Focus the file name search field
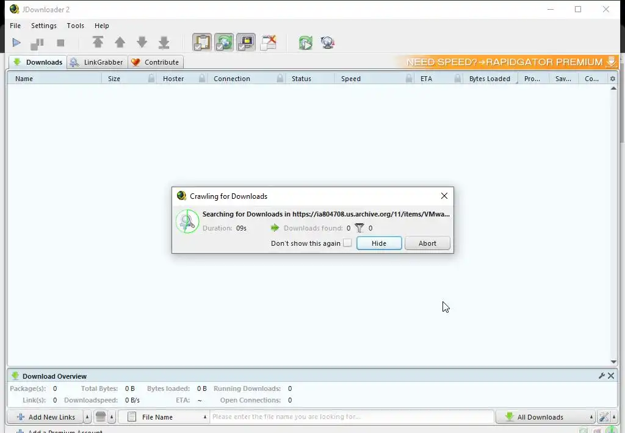This screenshot has width=625, height=433. tap(352, 417)
